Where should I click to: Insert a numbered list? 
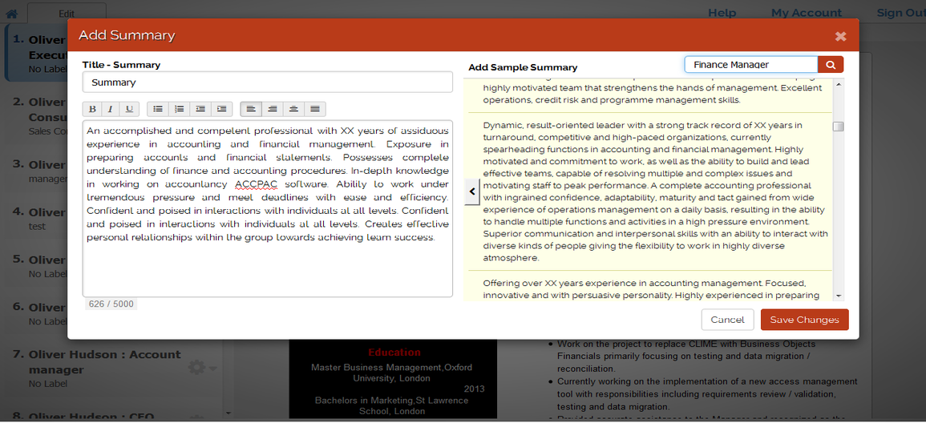pos(180,108)
